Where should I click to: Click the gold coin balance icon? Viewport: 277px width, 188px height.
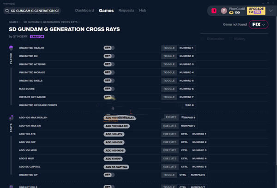click(x=231, y=12)
